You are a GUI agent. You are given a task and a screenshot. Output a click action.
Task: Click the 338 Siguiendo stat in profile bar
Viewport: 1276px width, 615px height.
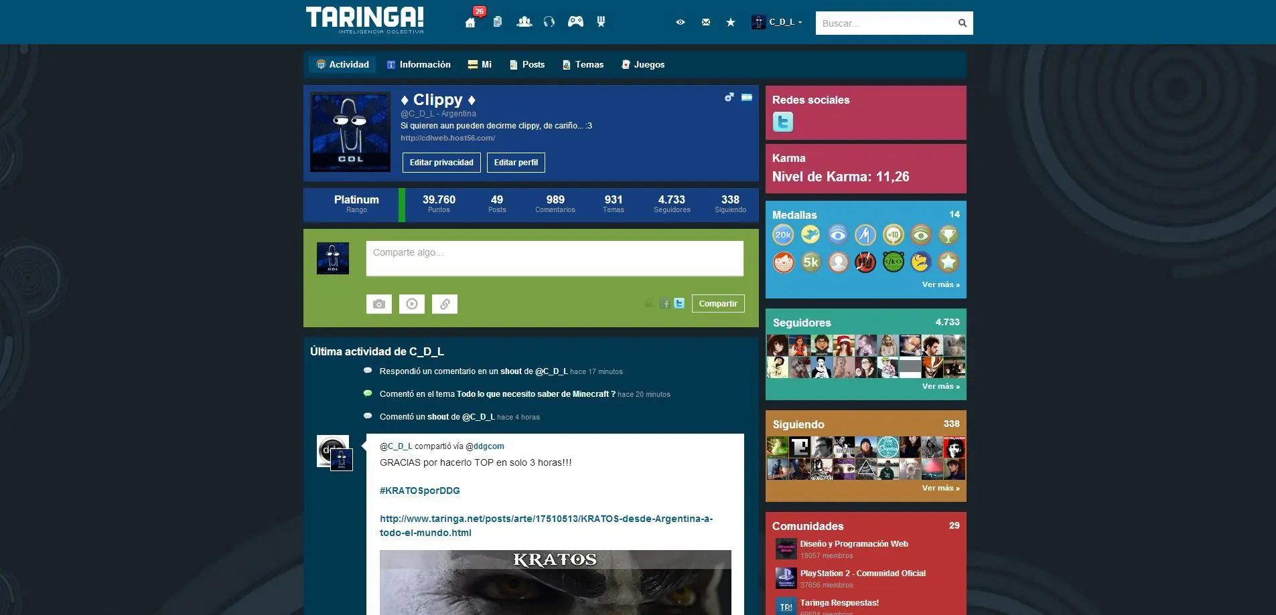[x=730, y=204]
